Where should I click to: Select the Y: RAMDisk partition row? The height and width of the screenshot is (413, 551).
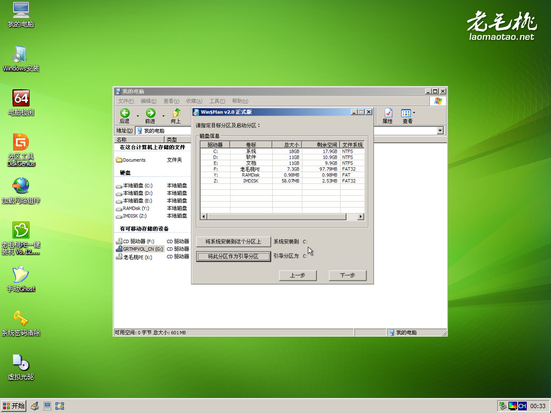pos(282,175)
